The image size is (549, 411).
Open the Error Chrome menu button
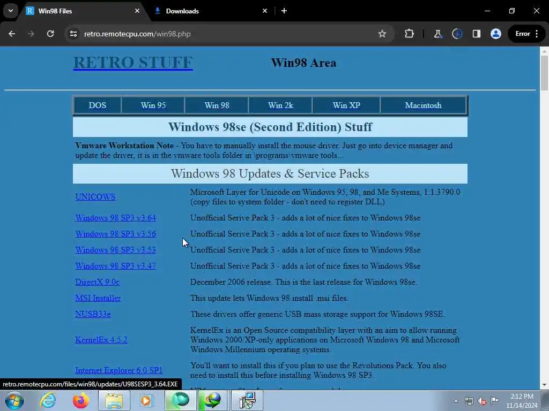tap(526, 34)
